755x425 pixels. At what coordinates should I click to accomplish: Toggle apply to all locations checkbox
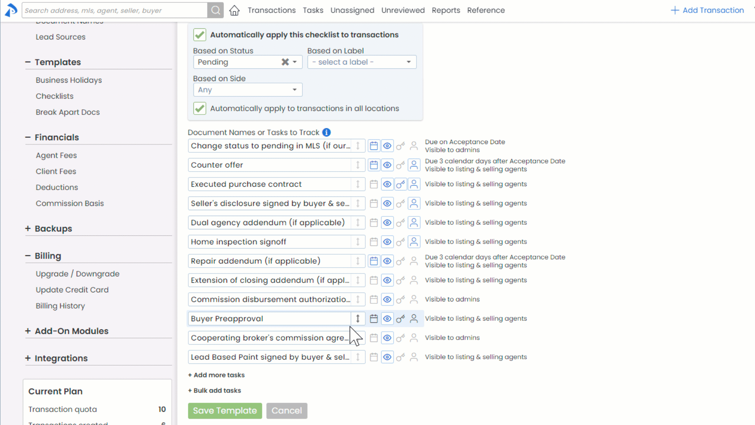pos(200,109)
